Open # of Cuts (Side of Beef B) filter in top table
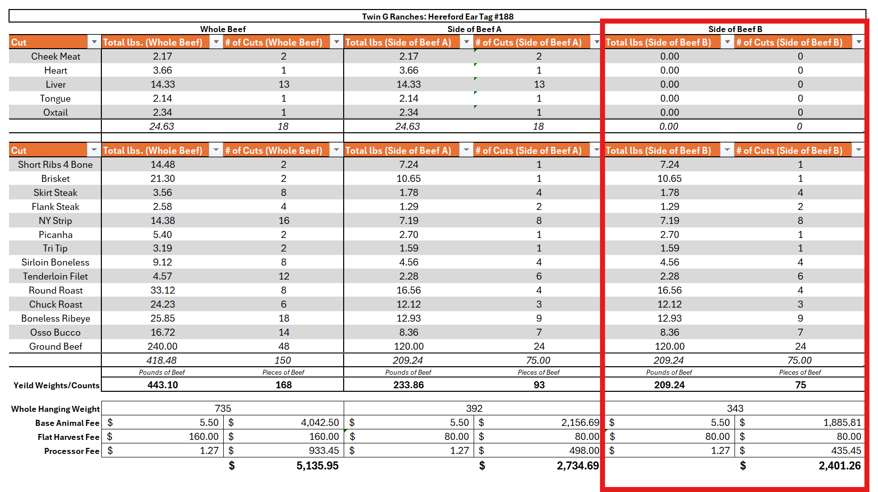The height and width of the screenshot is (492, 878). pos(858,42)
